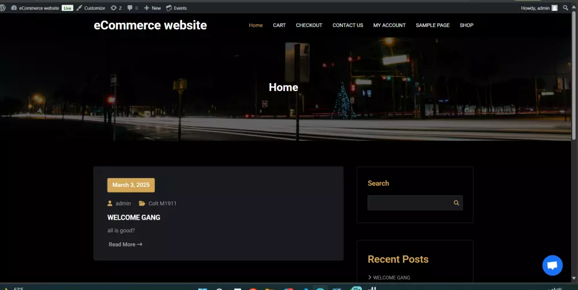Viewport: 578px width, 290px height.
Task: Click the 'Home' banner heading
Action: [283, 87]
